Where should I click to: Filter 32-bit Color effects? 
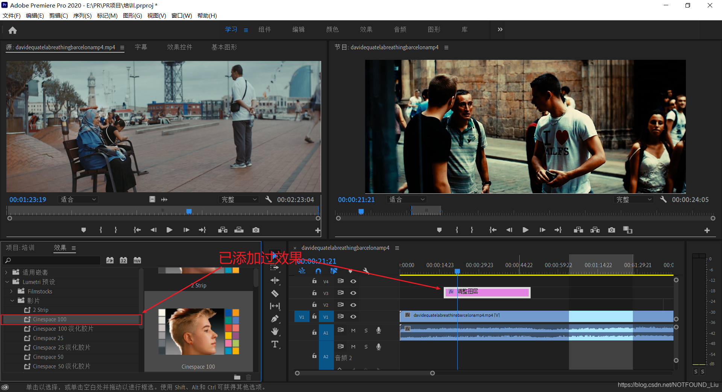123,260
